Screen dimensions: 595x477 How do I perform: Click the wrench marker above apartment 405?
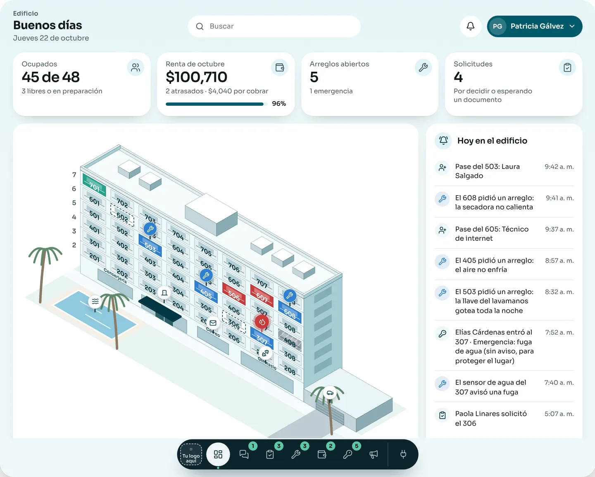pyautogui.click(x=206, y=275)
